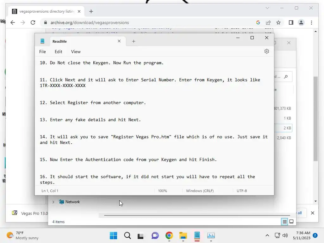Screen dimensions: 324x243
Task: Switch Explorer to large icons view
Action: click(x=291, y=221)
